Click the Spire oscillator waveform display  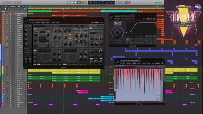point(43,39)
